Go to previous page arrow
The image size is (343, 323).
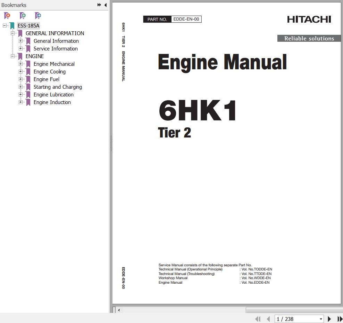268,319
